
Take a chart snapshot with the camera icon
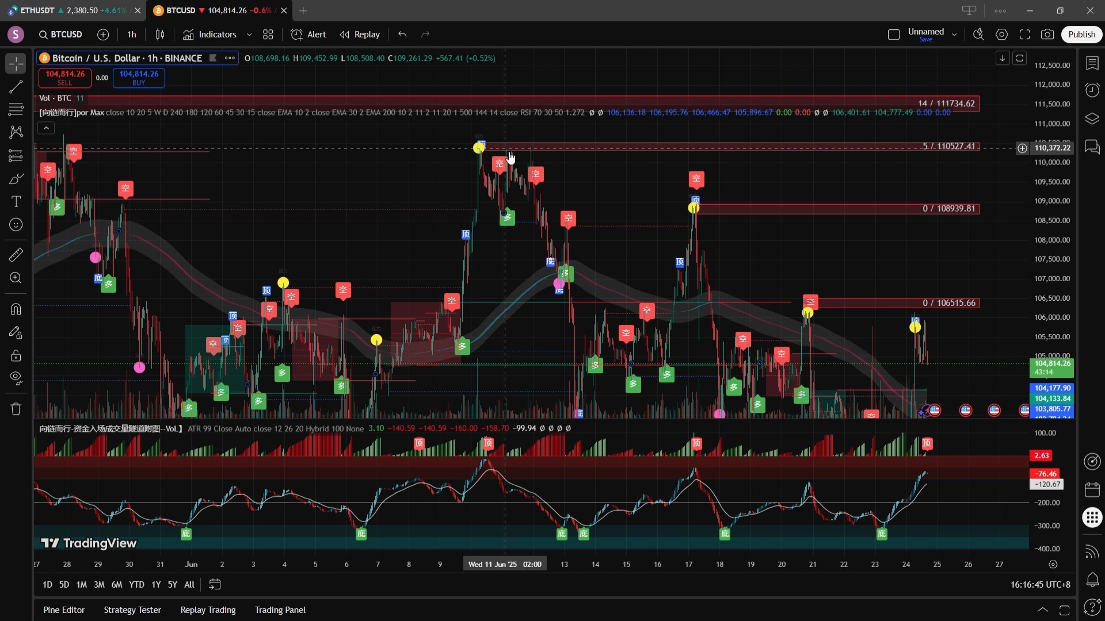(1047, 34)
